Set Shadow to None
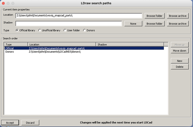This screenshot has width=193, height=127. [x=133, y=24]
